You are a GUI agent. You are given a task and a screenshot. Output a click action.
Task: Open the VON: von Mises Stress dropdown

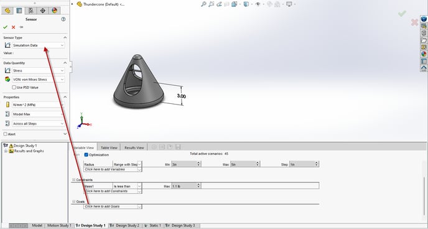pos(38,80)
